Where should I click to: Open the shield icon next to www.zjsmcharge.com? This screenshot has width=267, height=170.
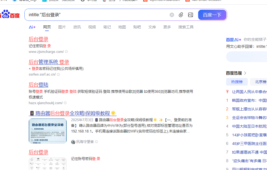66,52
